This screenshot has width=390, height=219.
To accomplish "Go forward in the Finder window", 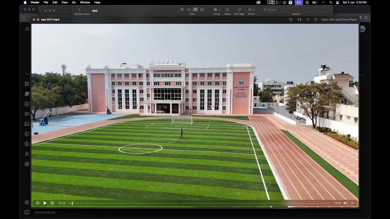I will (85, 9).
